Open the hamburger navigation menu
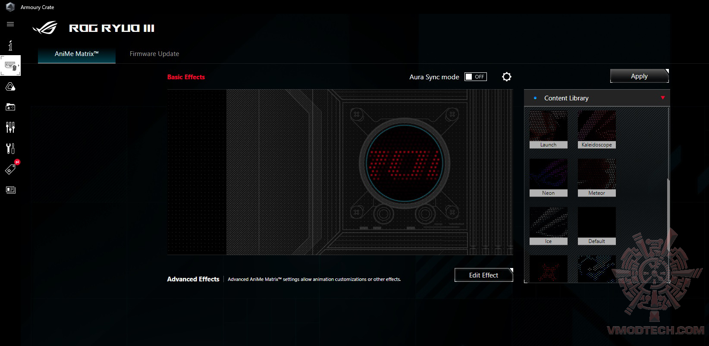Viewport: 709px width, 346px height. coord(10,24)
